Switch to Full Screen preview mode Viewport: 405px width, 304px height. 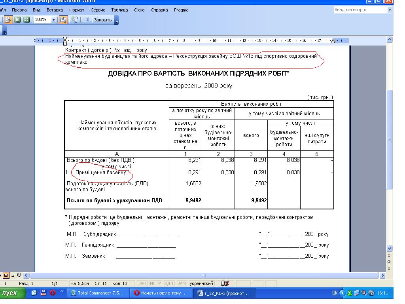click(86, 20)
